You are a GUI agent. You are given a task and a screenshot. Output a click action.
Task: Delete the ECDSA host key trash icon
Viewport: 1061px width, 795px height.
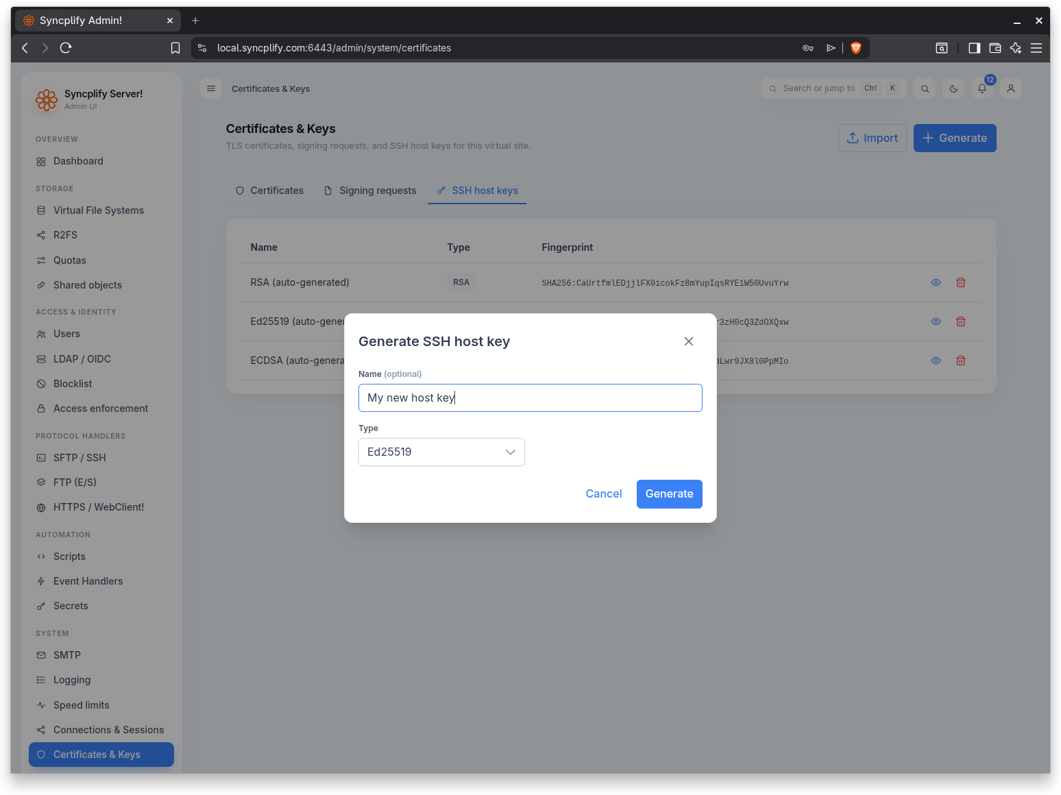(961, 360)
